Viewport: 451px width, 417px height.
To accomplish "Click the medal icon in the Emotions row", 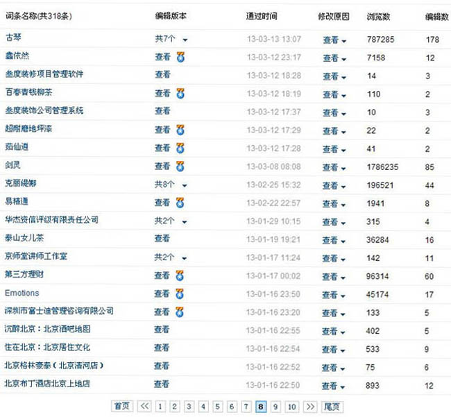I will click(x=180, y=293).
